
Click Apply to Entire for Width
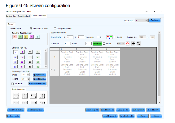[39, 75]
